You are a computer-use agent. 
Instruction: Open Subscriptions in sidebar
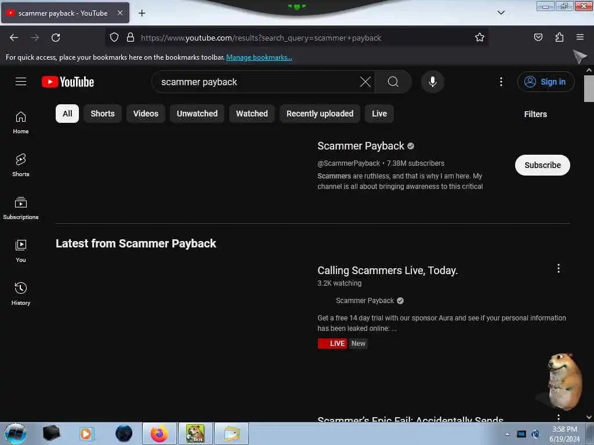(x=21, y=208)
